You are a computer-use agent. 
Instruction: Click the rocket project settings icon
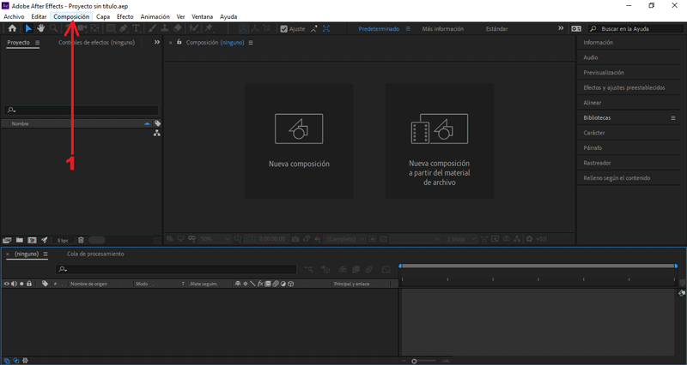tap(45, 240)
